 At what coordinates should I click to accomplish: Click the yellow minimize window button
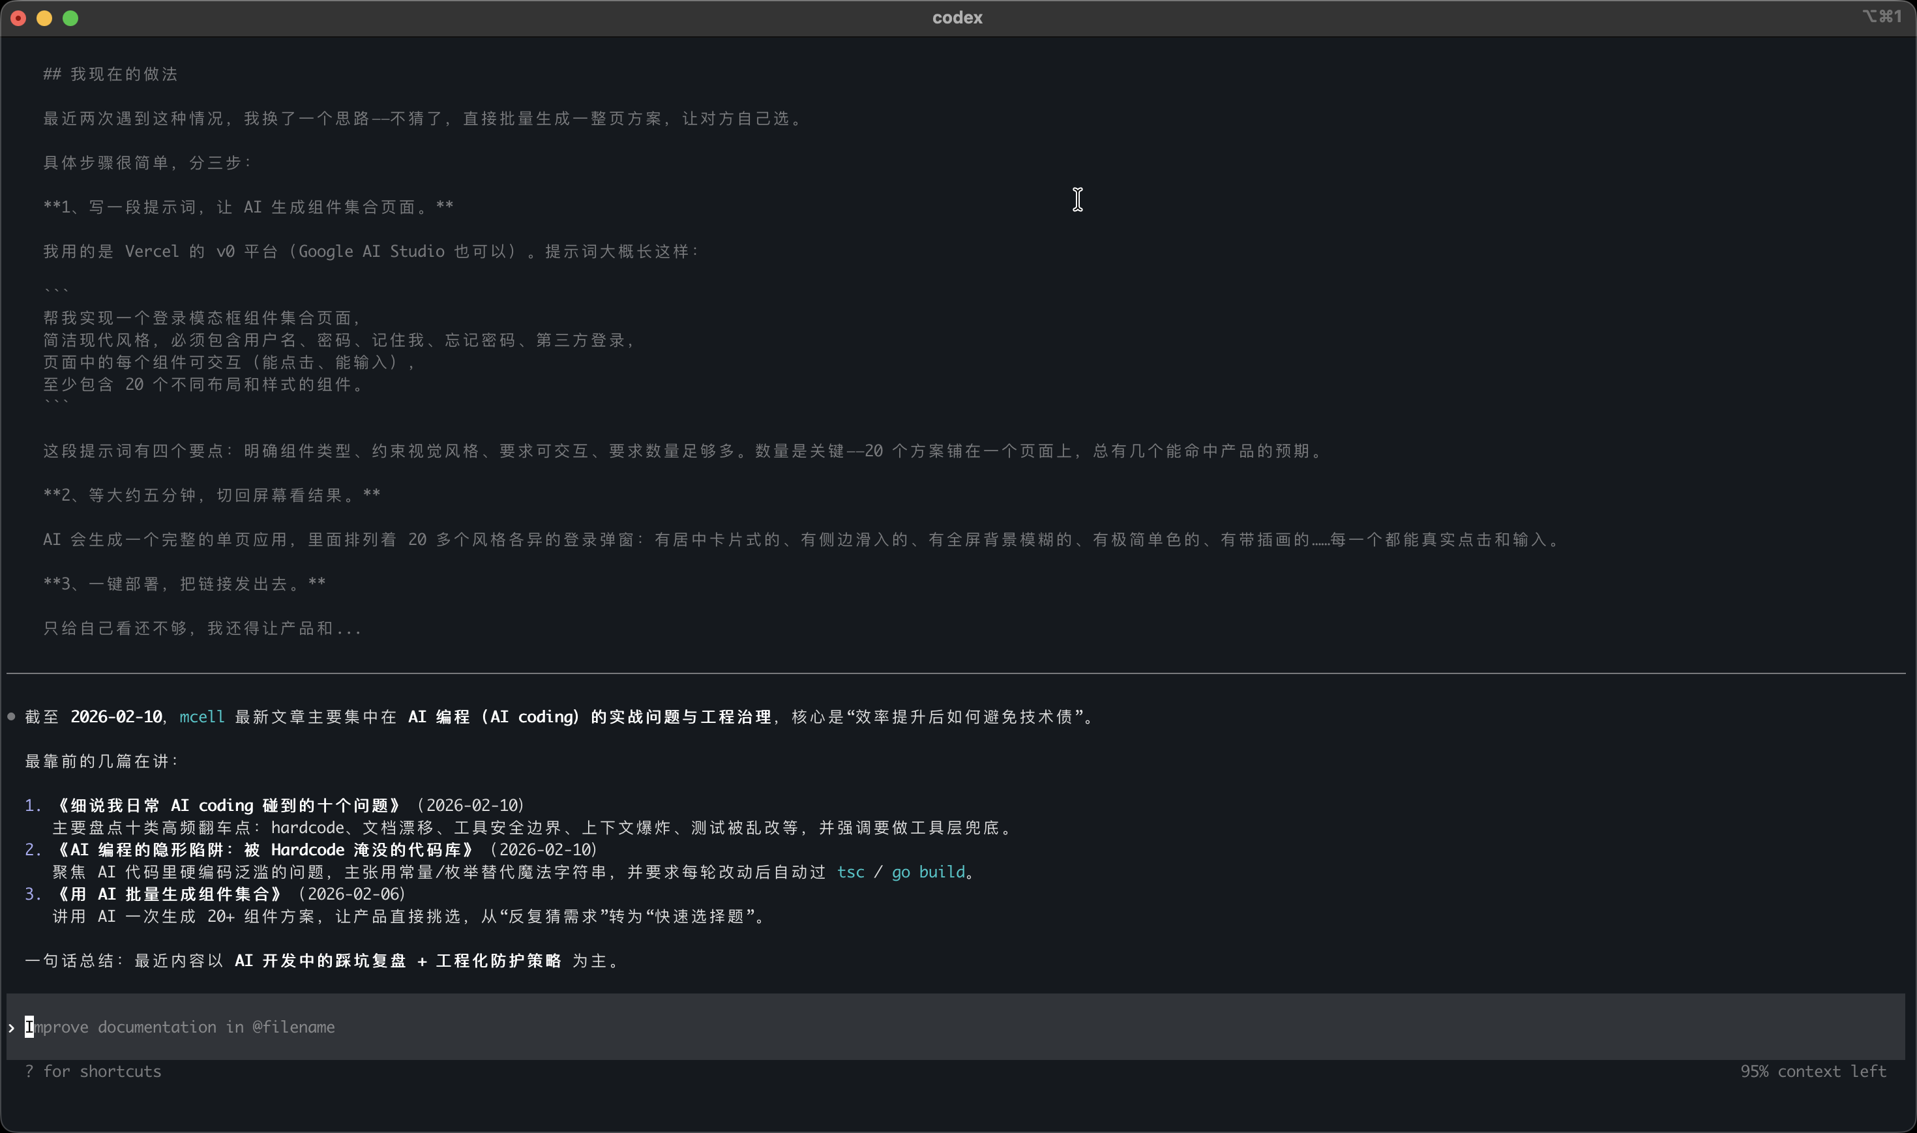pyautogui.click(x=44, y=18)
